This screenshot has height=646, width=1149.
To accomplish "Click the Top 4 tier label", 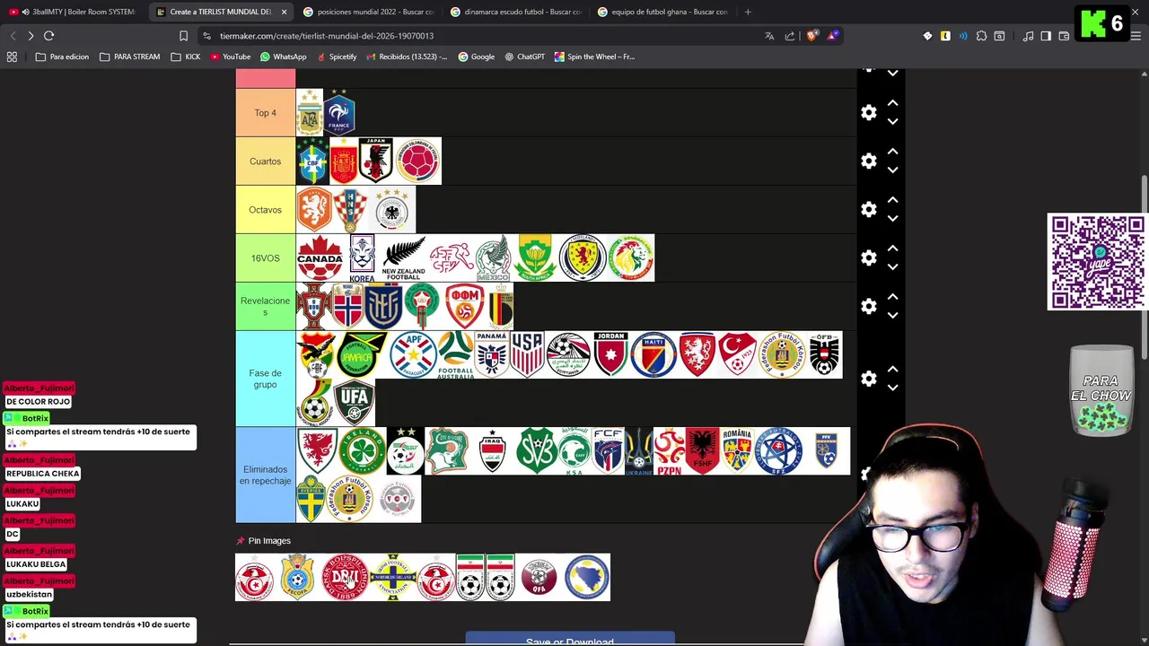I will click(265, 113).
